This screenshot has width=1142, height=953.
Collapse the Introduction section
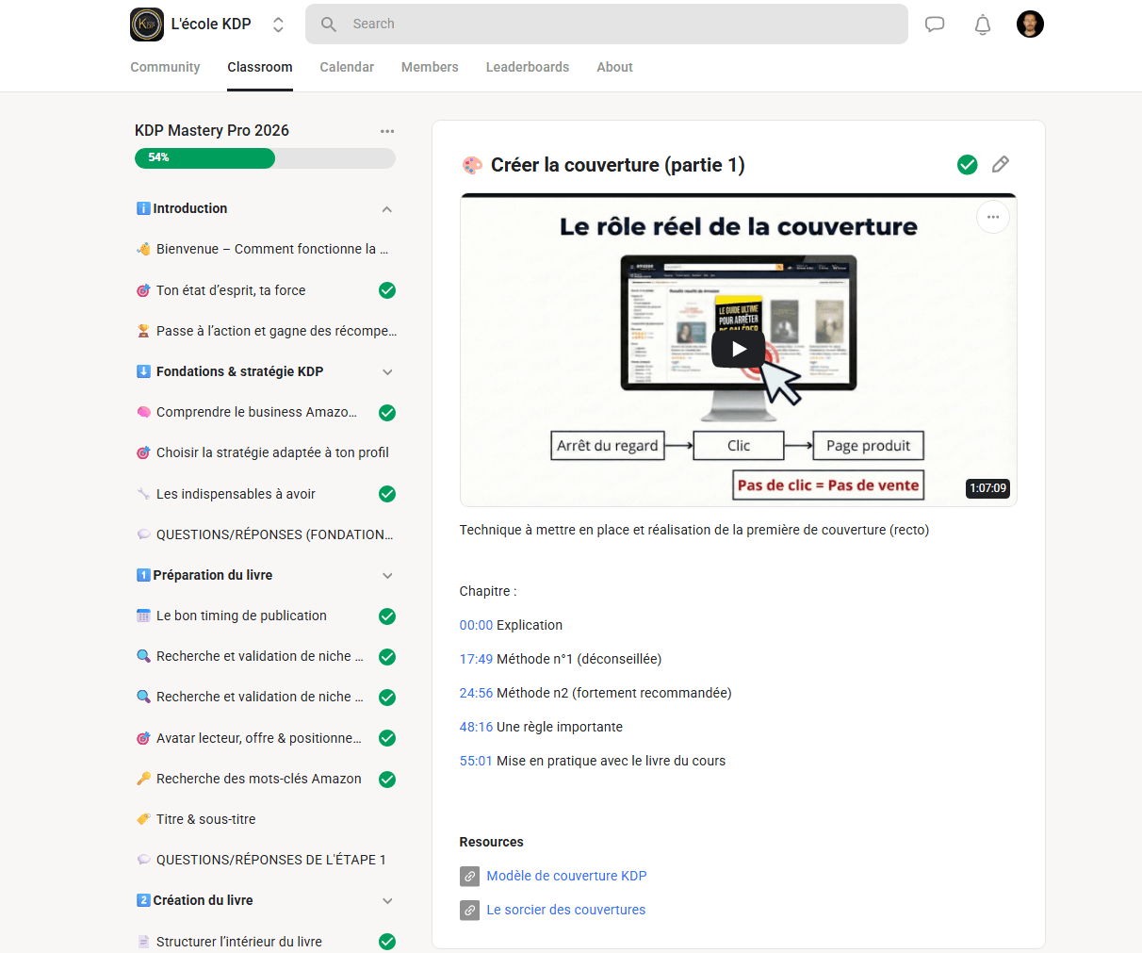point(387,209)
